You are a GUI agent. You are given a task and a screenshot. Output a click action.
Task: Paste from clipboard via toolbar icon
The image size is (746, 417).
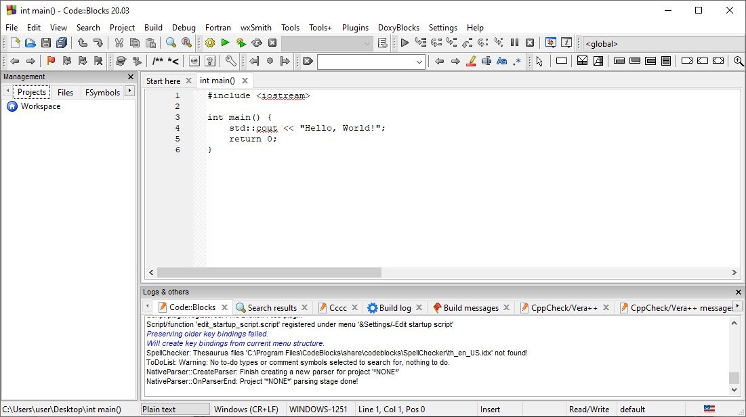(x=150, y=43)
